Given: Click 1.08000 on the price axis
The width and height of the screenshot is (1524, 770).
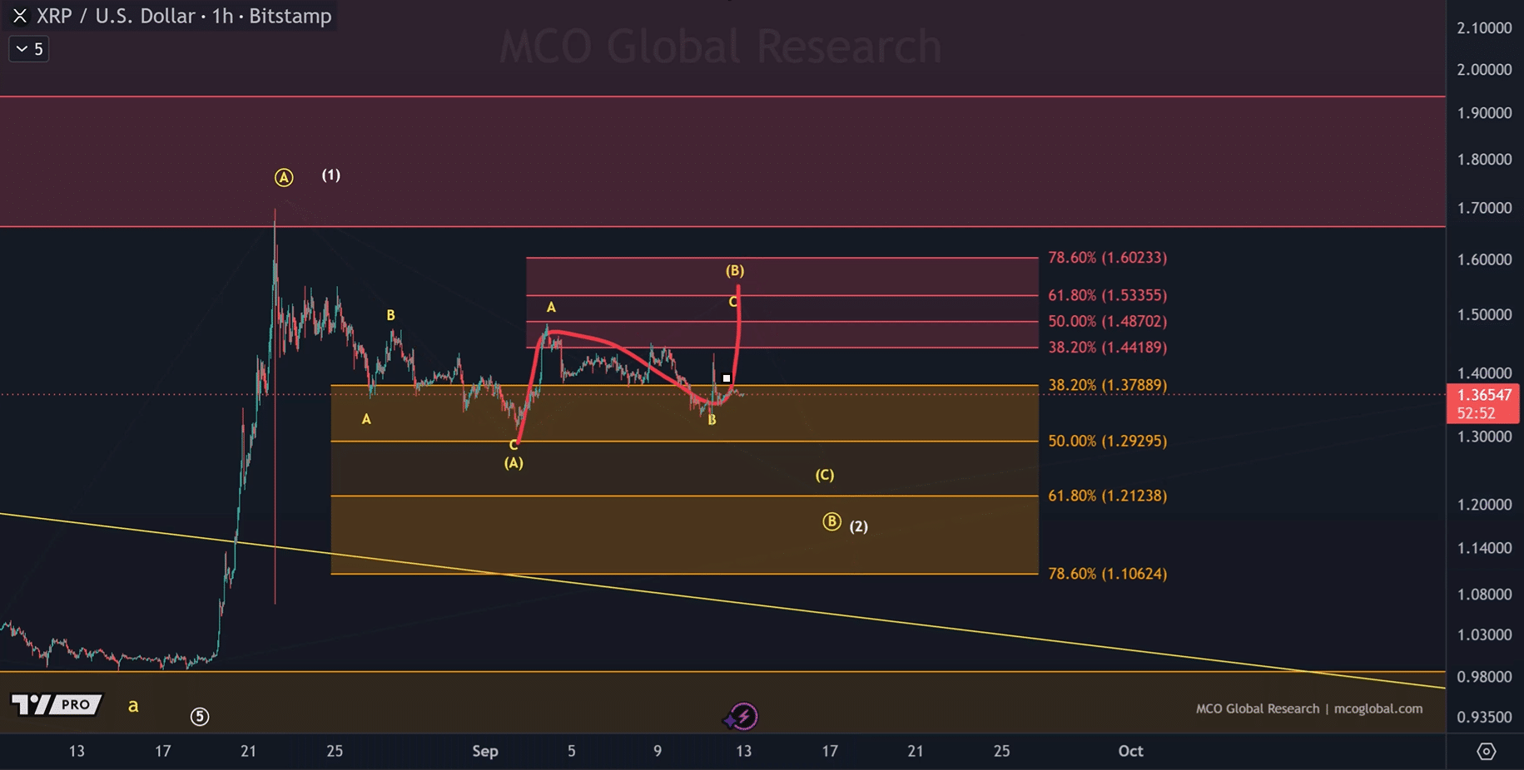Looking at the screenshot, I should [x=1484, y=595].
